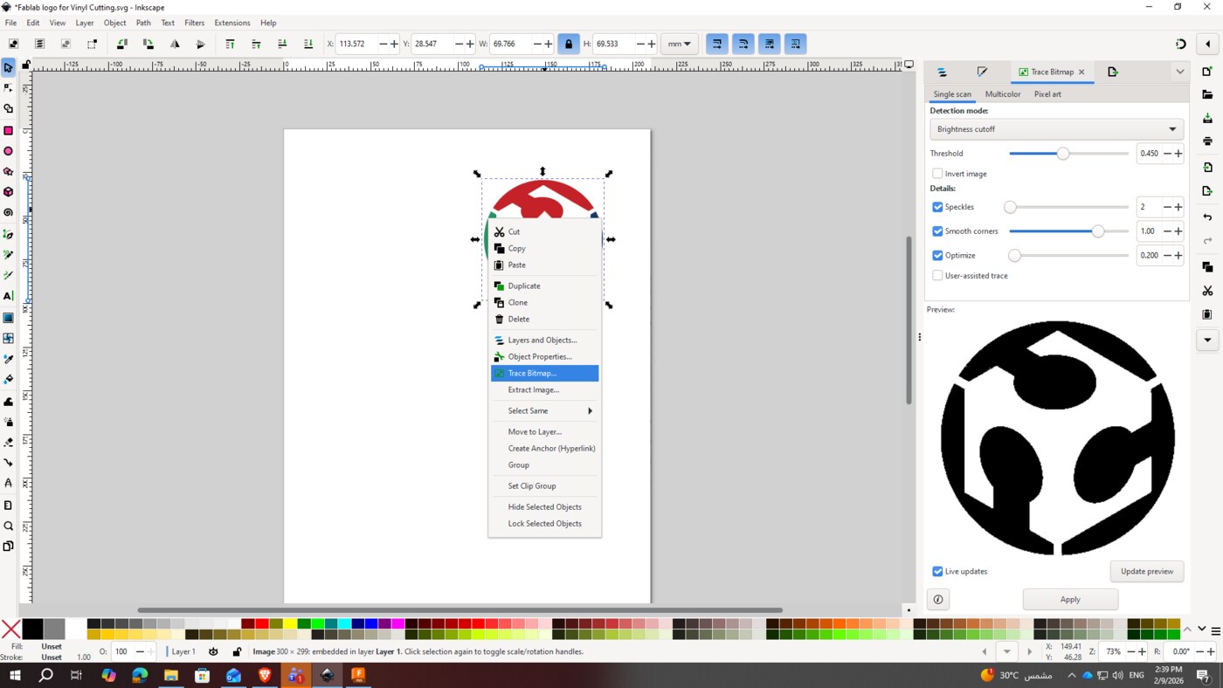Click the Import icon in commands bar
This screenshot has width=1223, height=688.
pos(1207,167)
